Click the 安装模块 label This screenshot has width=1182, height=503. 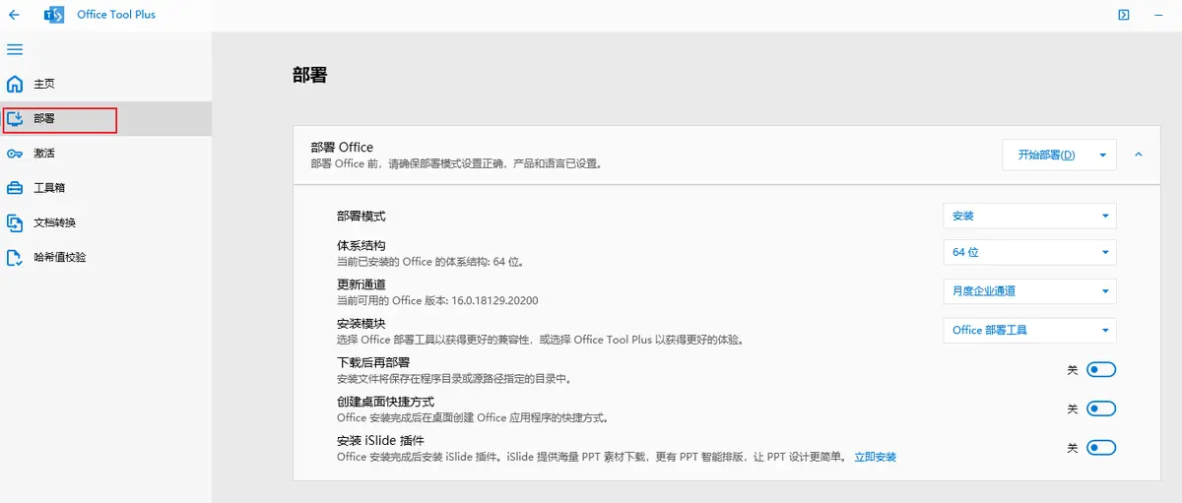[362, 324]
